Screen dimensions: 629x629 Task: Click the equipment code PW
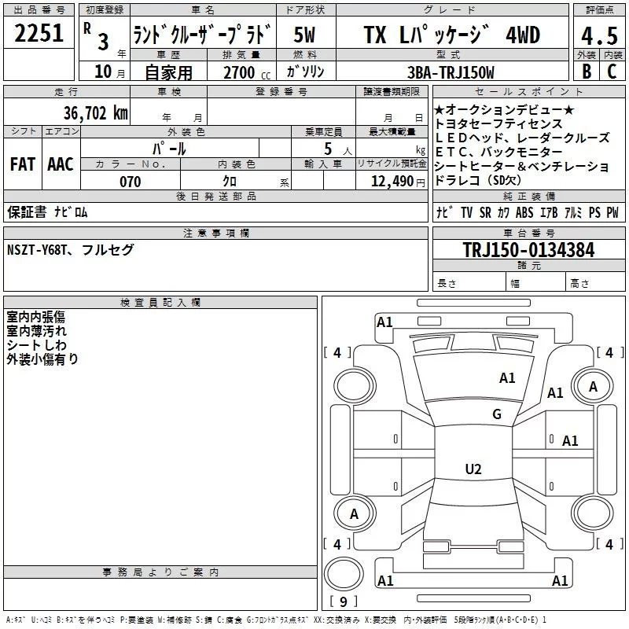(x=612, y=212)
